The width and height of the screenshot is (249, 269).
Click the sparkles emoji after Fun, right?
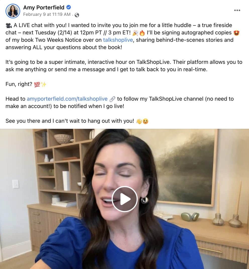click(44, 84)
